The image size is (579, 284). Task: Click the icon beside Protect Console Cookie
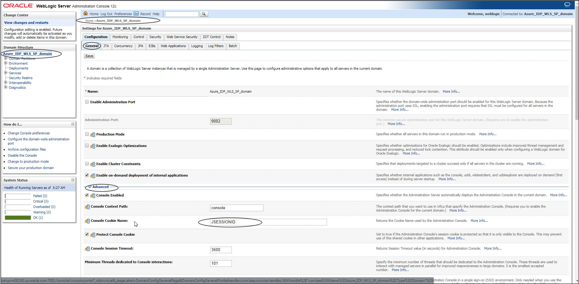click(x=93, y=235)
